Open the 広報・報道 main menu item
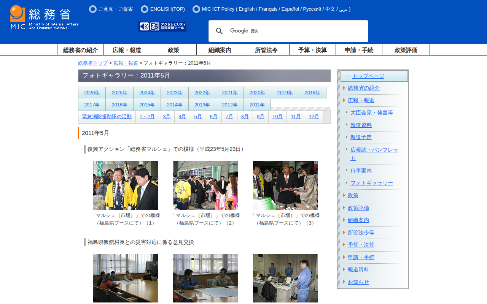487x304 pixels. click(127, 50)
